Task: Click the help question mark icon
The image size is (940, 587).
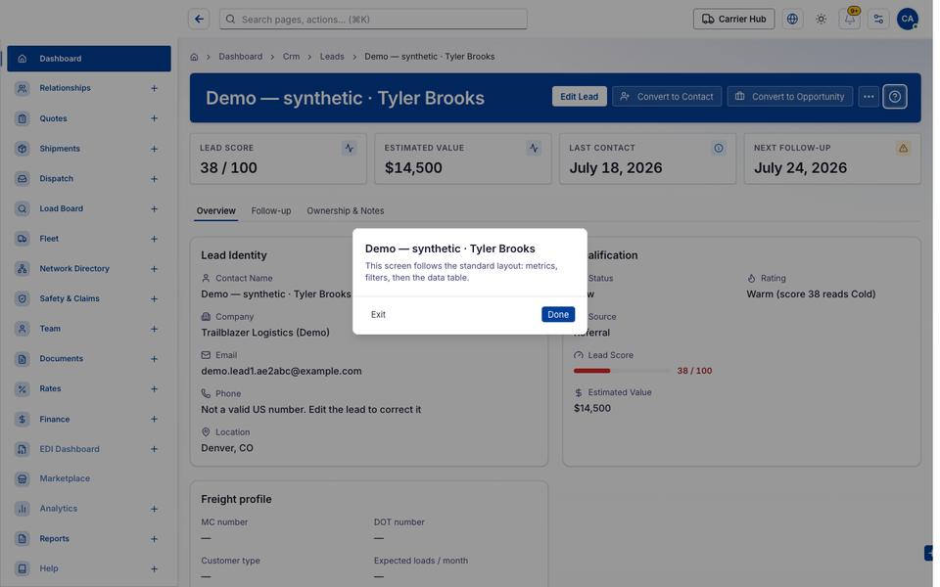Action: tap(895, 97)
